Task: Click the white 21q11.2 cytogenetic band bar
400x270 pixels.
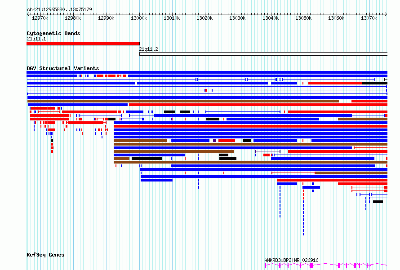Action: tap(263, 54)
